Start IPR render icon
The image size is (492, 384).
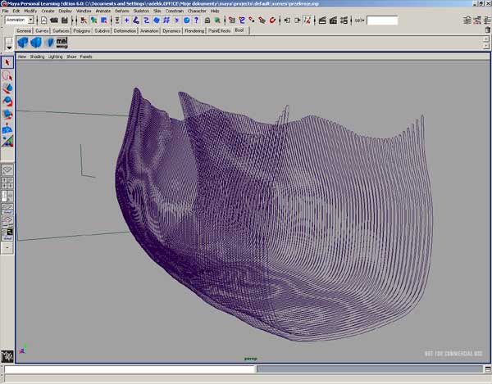pyautogui.click(x=333, y=20)
